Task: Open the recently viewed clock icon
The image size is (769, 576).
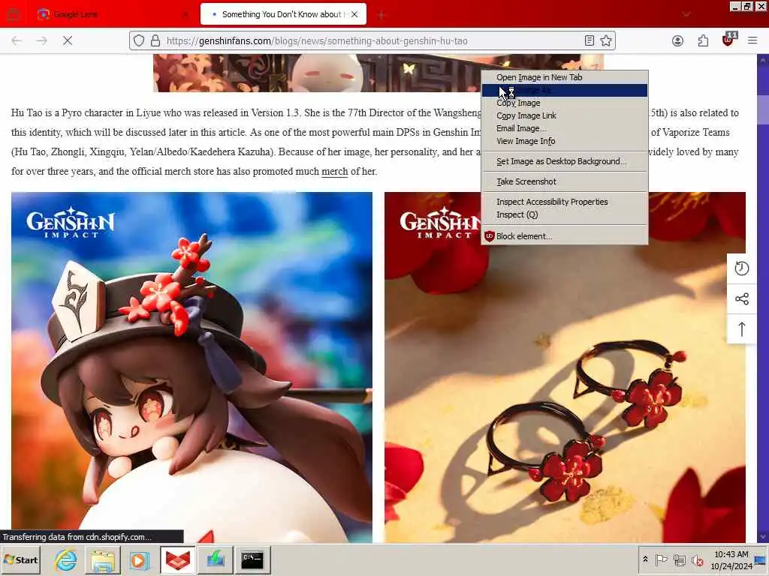Action: [x=741, y=268]
